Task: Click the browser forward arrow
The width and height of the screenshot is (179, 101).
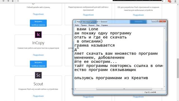Action: point(8,1)
